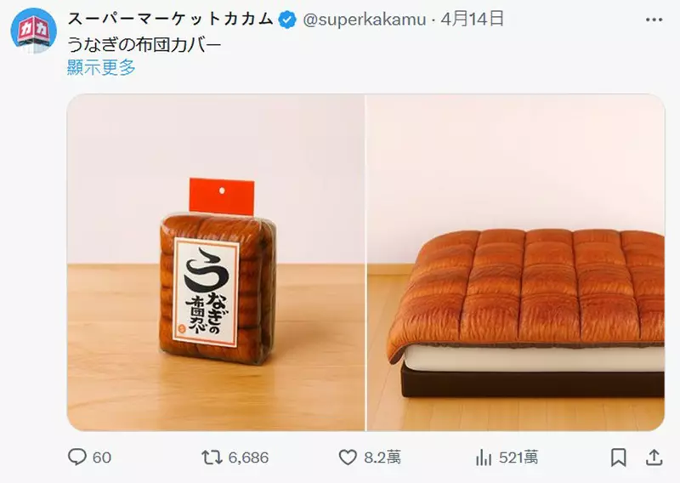Click the blue verified badge
680x483 pixels.
click(x=286, y=20)
